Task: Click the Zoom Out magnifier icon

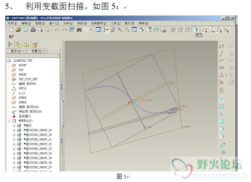Action: (x=127, y=30)
